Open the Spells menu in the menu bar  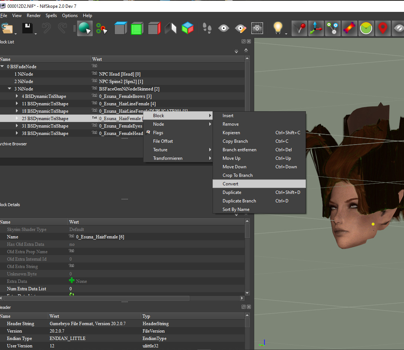pos(51,16)
